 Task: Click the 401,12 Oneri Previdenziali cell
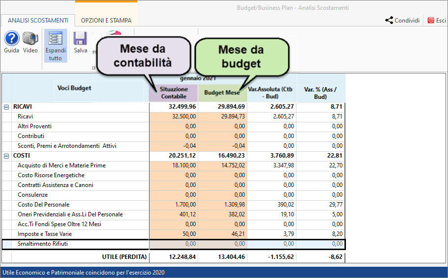pos(173,214)
